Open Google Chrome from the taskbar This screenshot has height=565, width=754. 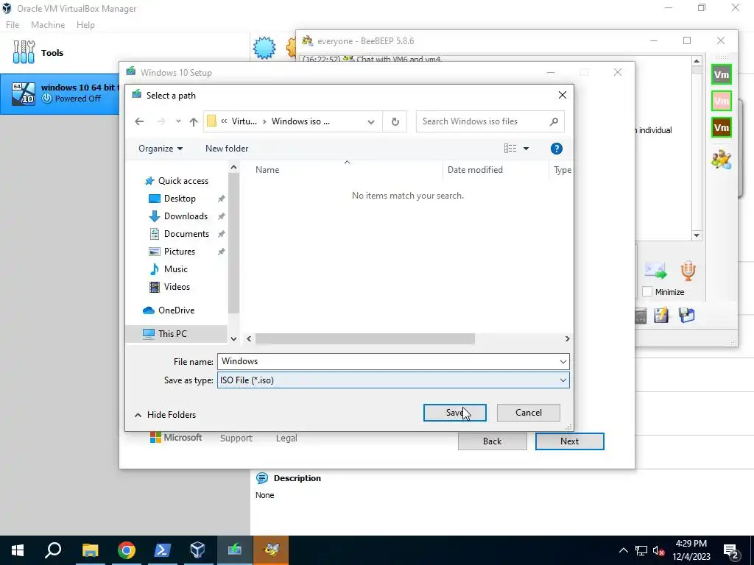126,550
